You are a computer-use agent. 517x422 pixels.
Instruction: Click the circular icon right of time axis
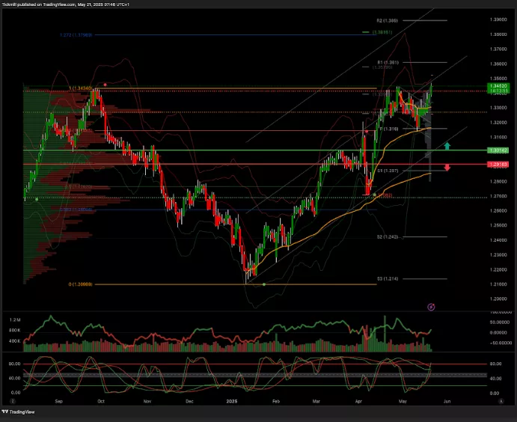(x=500, y=401)
